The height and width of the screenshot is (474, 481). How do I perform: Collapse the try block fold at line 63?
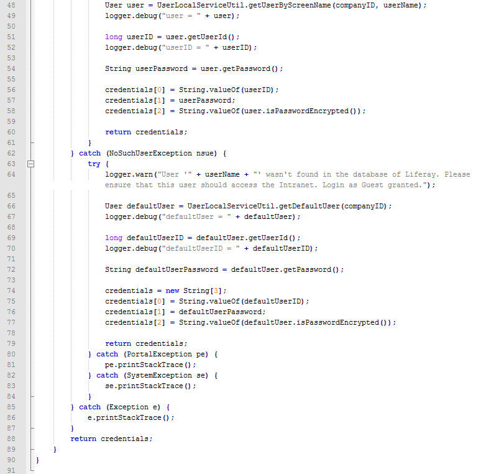click(30, 164)
